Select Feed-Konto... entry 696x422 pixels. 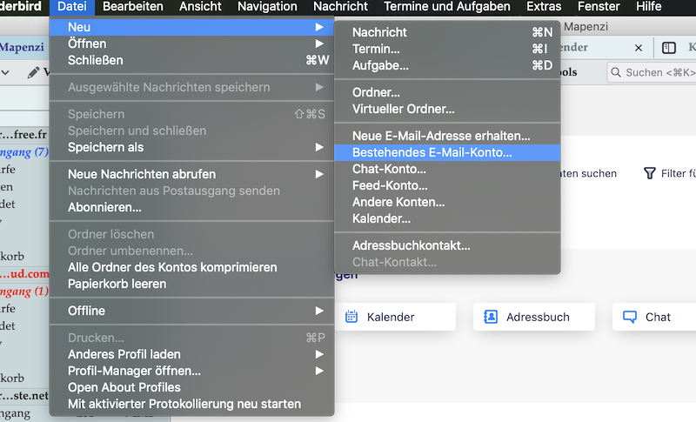pos(447,185)
